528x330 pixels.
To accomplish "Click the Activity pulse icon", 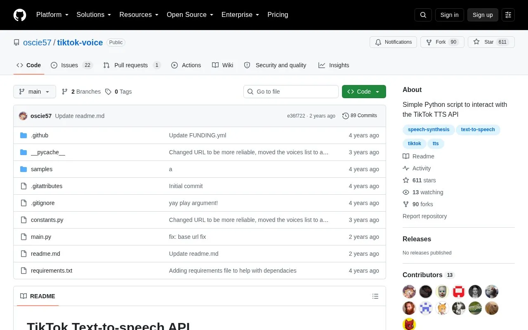I will [406, 168].
